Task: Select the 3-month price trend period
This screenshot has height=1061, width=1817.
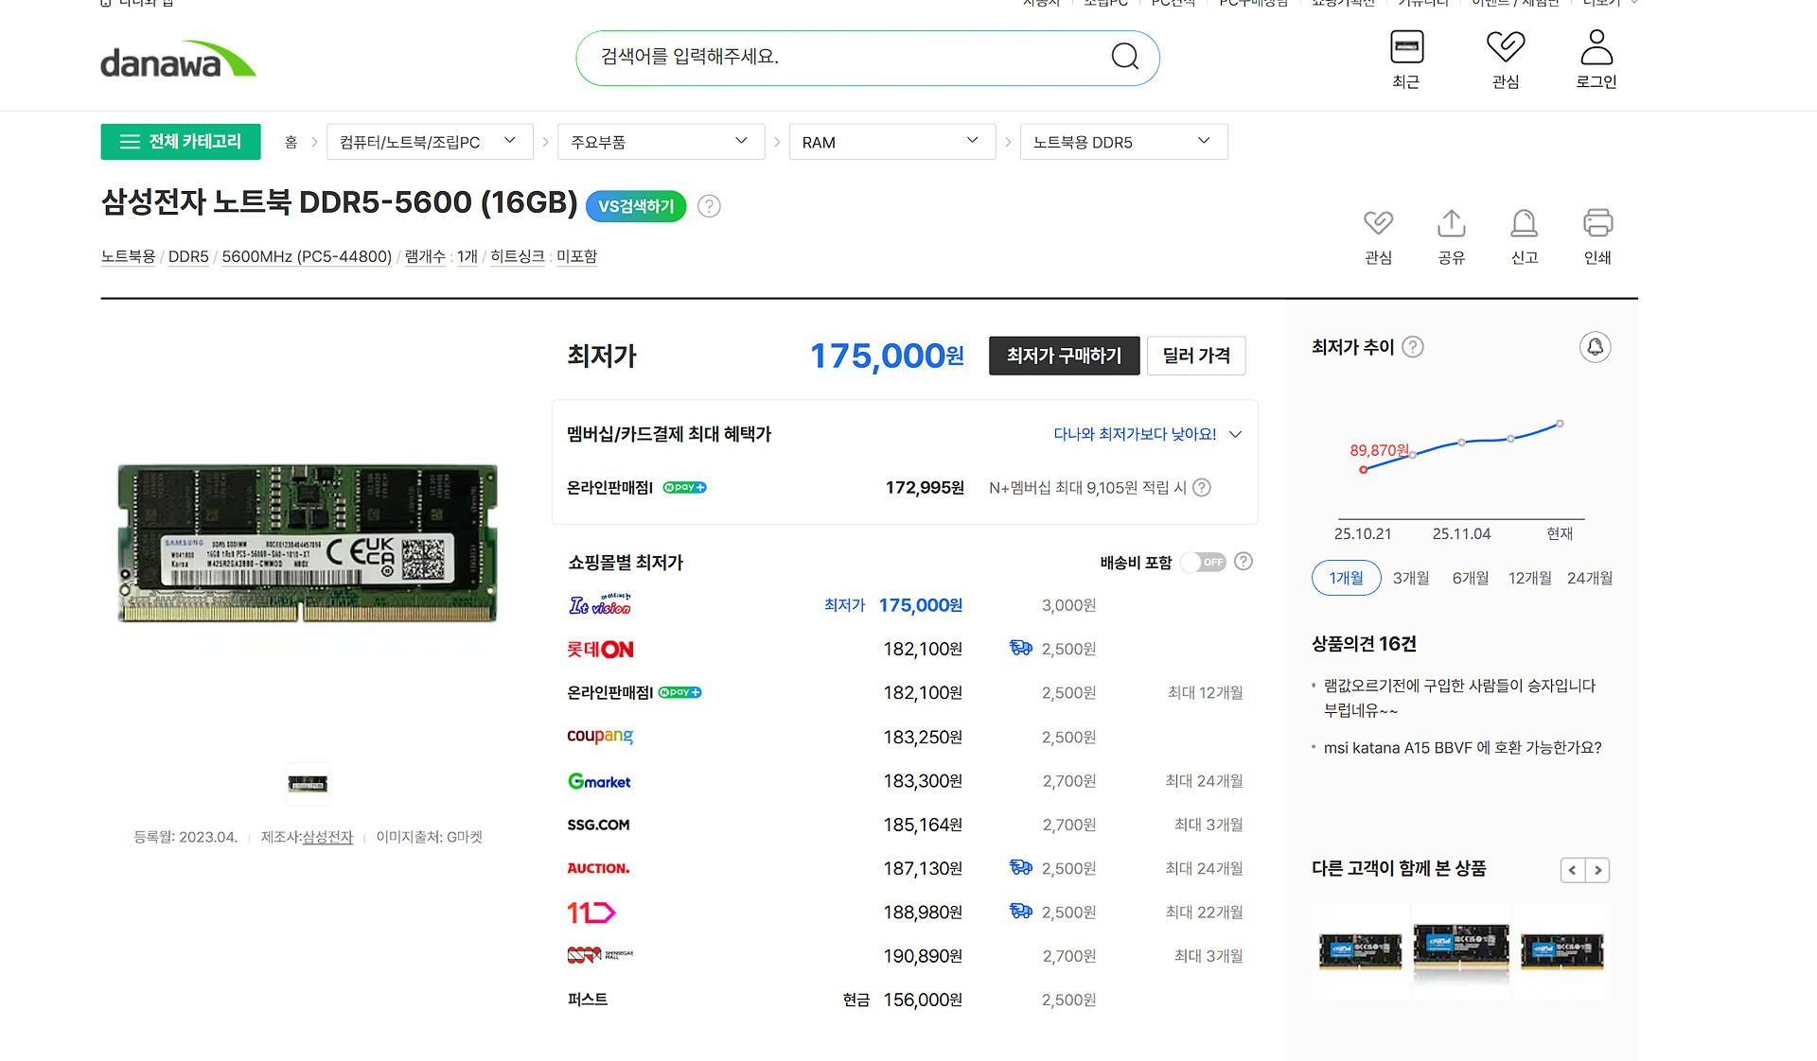Action: point(1410,578)
